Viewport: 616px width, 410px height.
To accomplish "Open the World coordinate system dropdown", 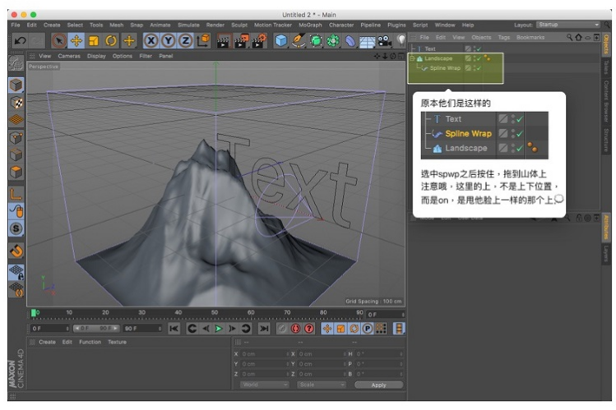I will click(263, 385).
